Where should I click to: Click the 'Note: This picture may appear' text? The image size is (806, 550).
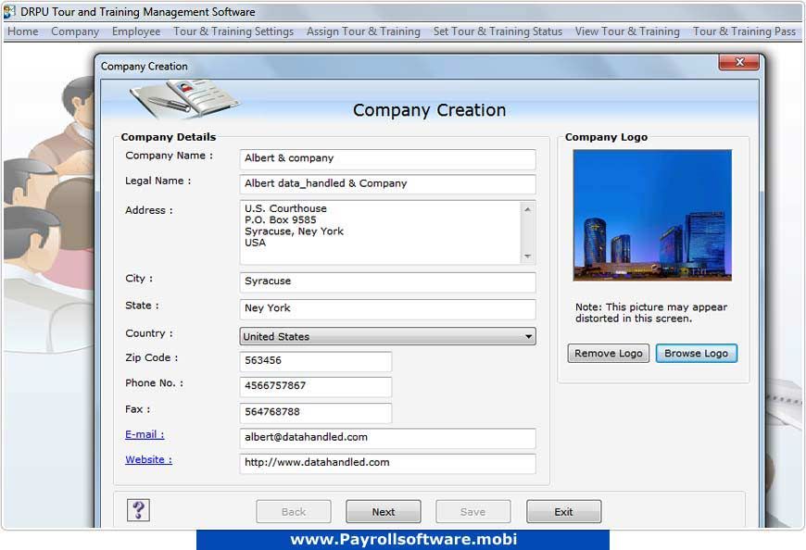[650, 307]
